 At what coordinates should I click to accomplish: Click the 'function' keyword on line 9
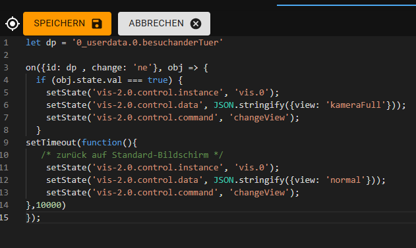tap(102, 143)
